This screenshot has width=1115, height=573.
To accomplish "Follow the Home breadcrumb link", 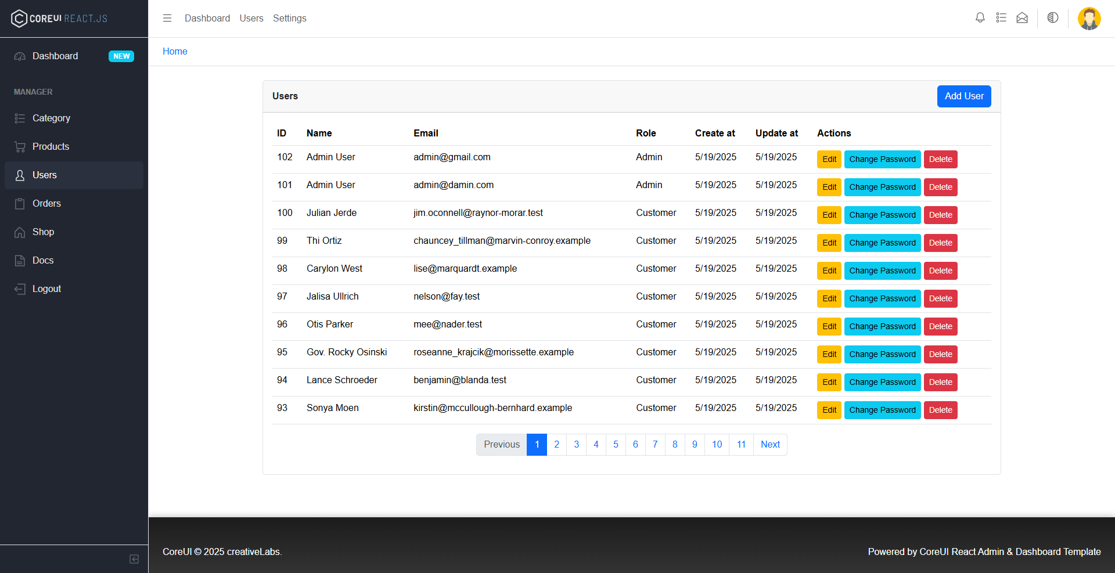I will pos(175,51).
